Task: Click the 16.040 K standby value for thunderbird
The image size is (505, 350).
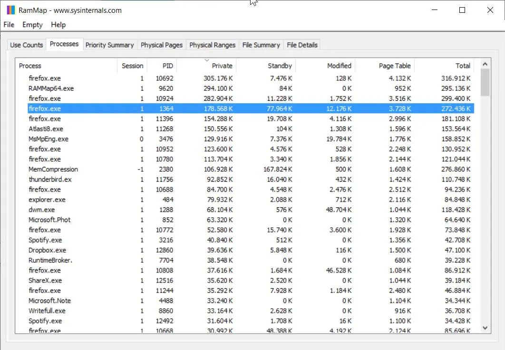Action: click(279, 179)
